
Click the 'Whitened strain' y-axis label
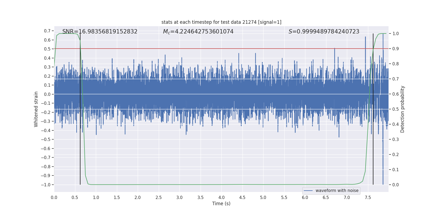[36, 109]
